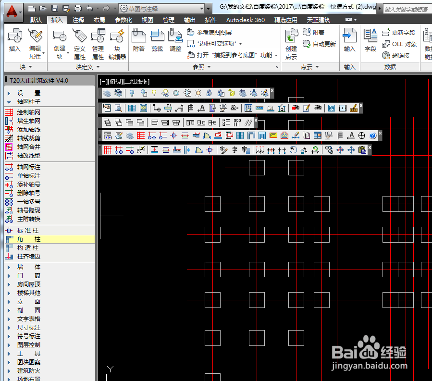The image size is (432, 381).
Task: Open the 天正建筑 ribbon tab
Action: [x=319, y=20]
